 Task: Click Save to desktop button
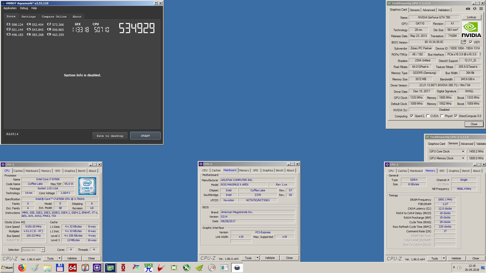[x=110, y=136]
